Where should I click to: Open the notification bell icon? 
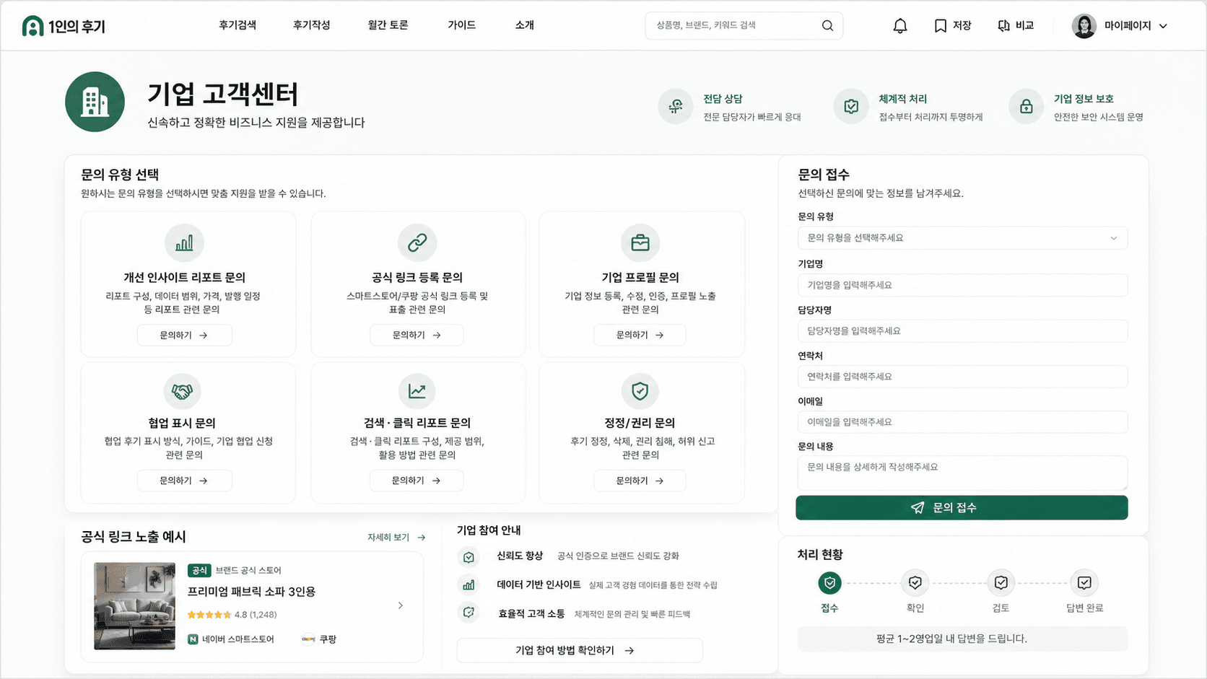tap(899, 26)
